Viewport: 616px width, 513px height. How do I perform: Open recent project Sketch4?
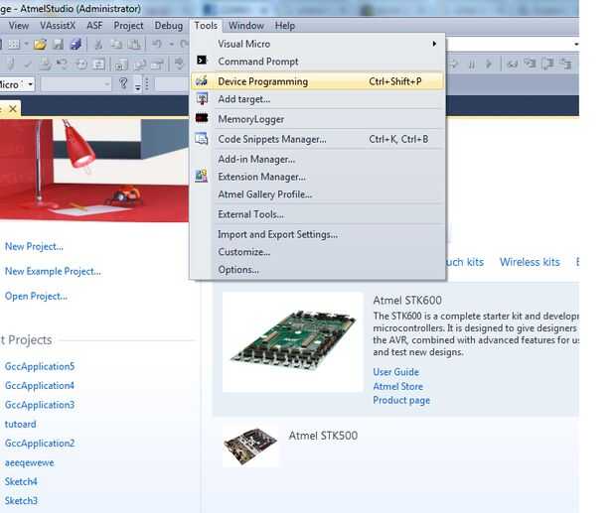pyautogui.click(x=21, y=481)
